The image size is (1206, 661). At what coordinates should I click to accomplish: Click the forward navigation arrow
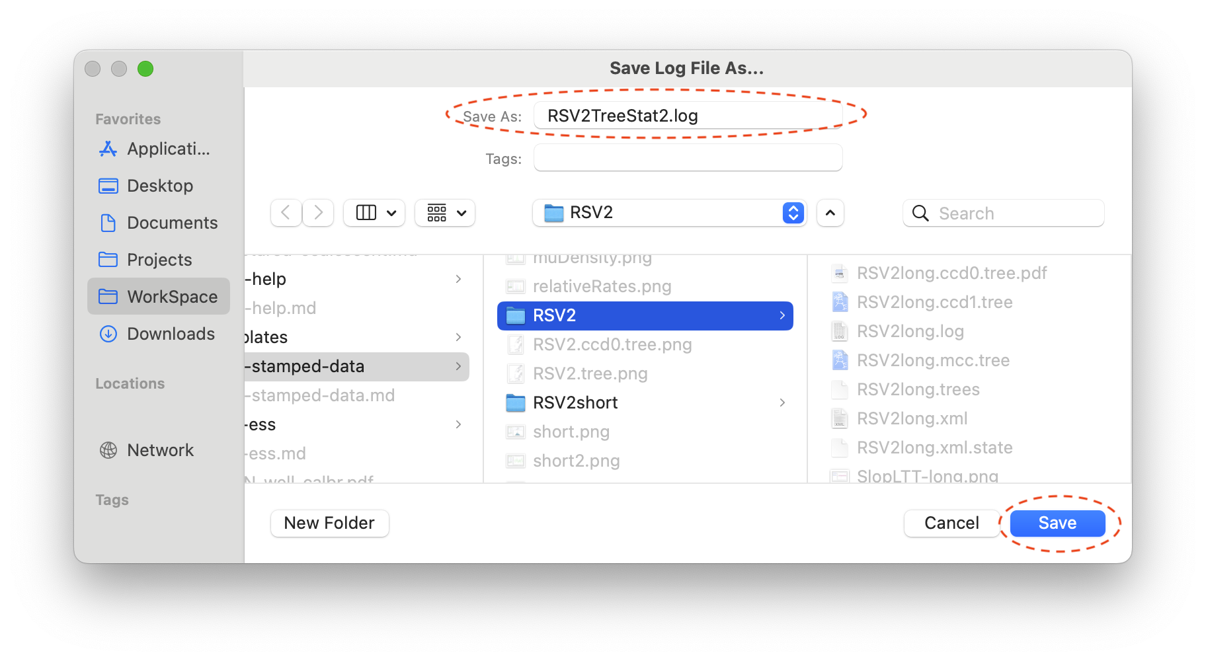[318, 213]
